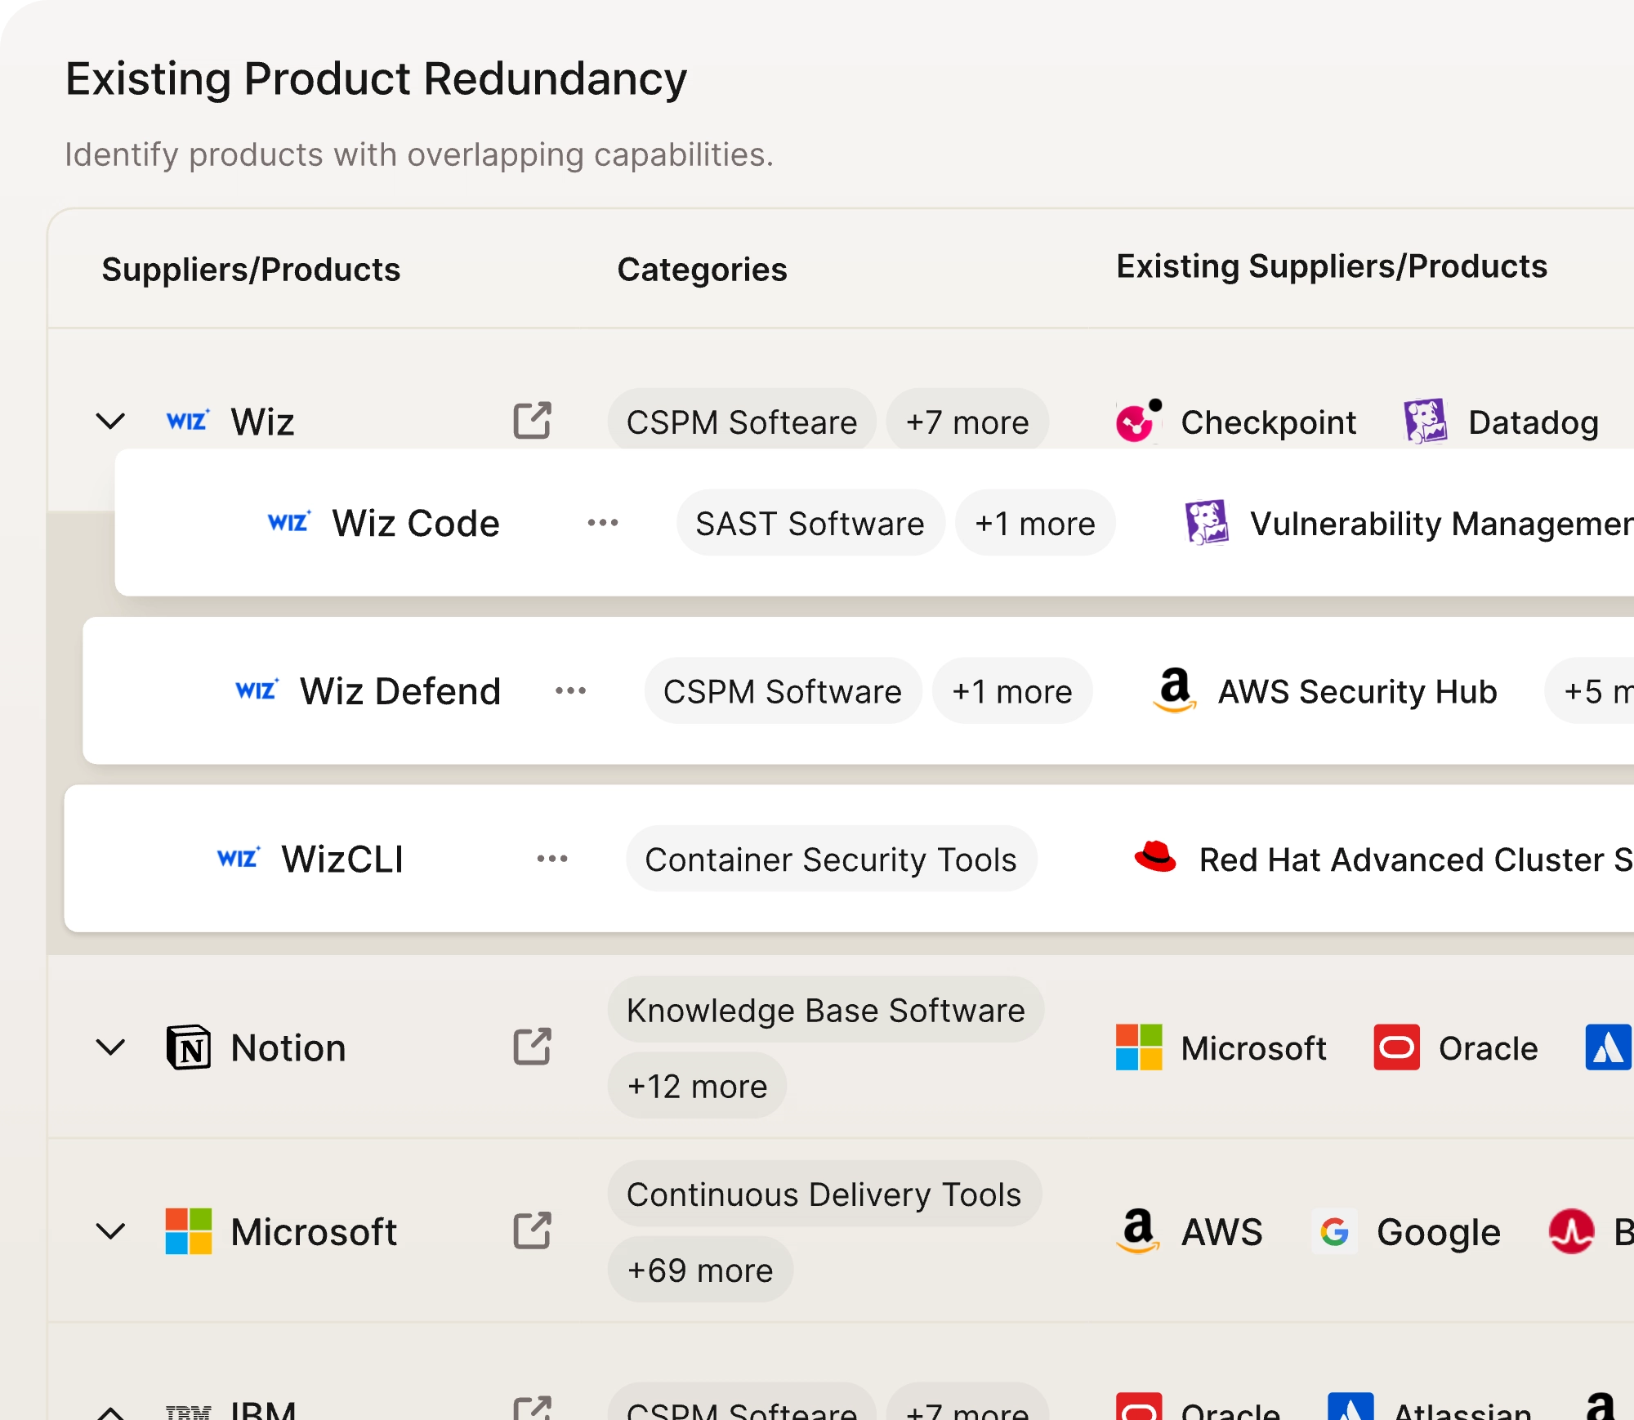Select the Oracle icon beside Microsoft

click(x=1397, y=1048)
